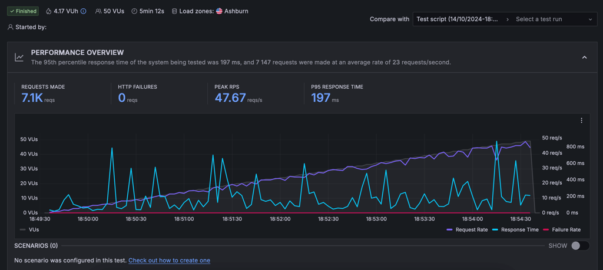Click the 7.1K requests made value
The image size is (603, 270).
pyautogui.click(x=32, y=98)
